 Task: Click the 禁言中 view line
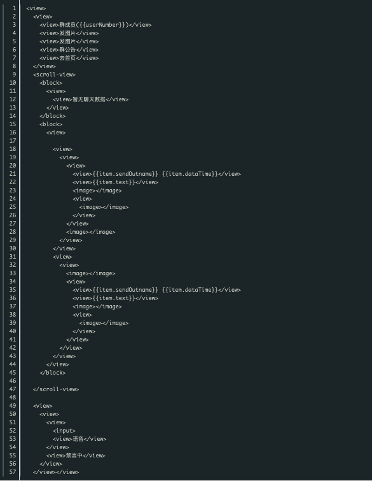76,456
